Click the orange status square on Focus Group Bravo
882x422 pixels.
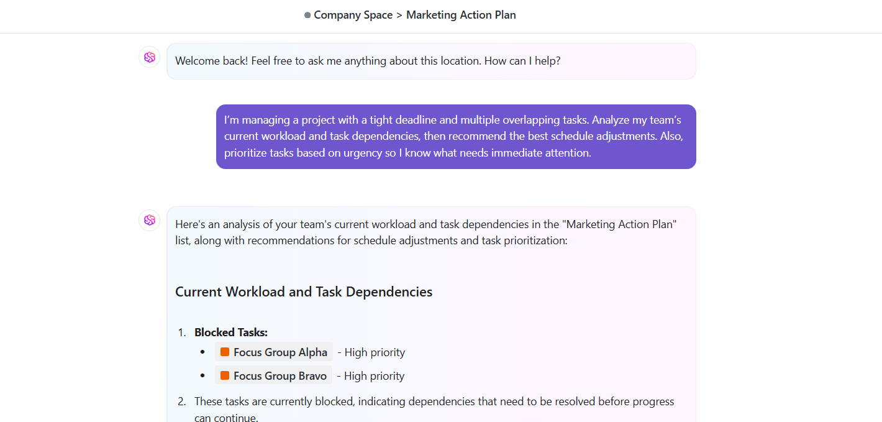click(x=224, y=375)
